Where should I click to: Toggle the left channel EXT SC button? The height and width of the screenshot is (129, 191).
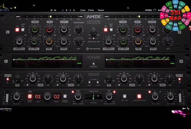(x=23, y=29)
